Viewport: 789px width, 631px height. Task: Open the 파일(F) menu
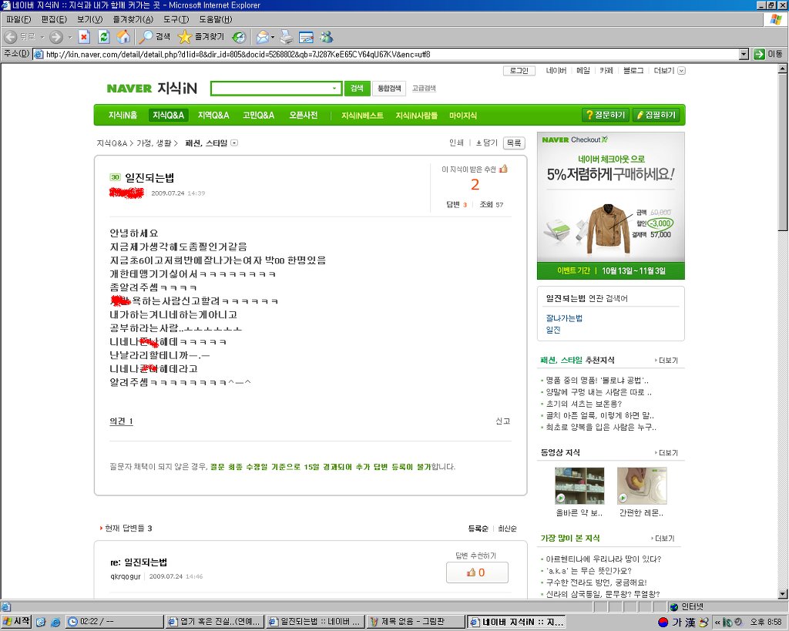click(x=18, y=19)
